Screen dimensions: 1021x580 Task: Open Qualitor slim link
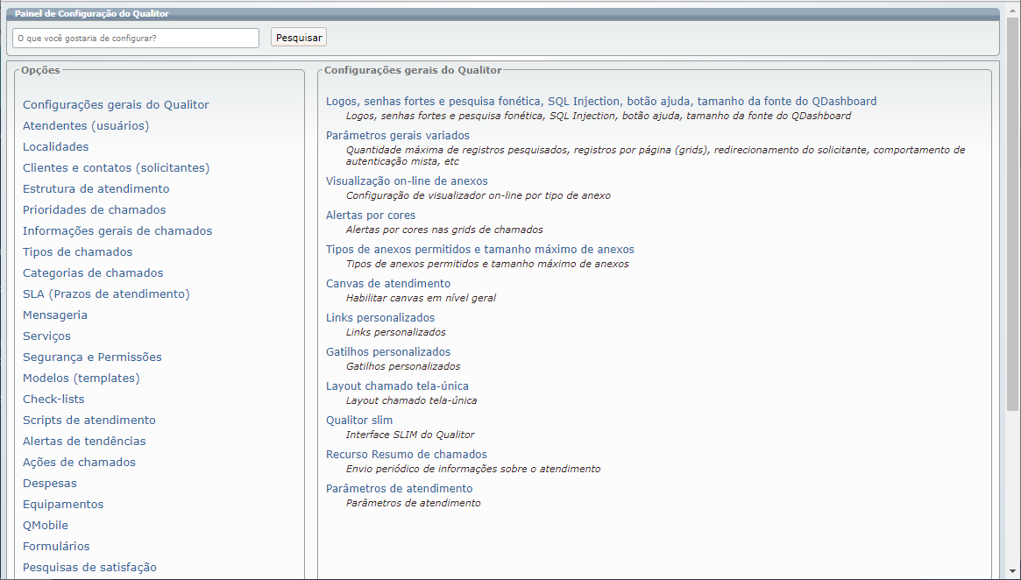tap(359, 421)
